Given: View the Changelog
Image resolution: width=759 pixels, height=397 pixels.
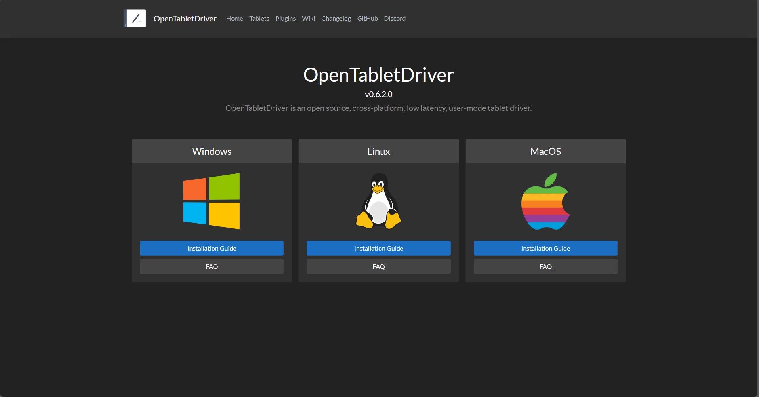Looking at the screenshot, I should pyautogui.click(x=336, y=18).
